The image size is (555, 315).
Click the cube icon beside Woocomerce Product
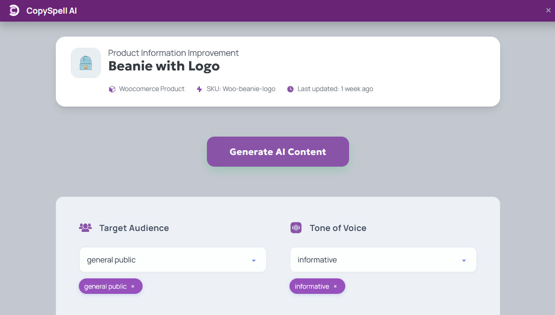pyautogui.click(x=112, y=89)
